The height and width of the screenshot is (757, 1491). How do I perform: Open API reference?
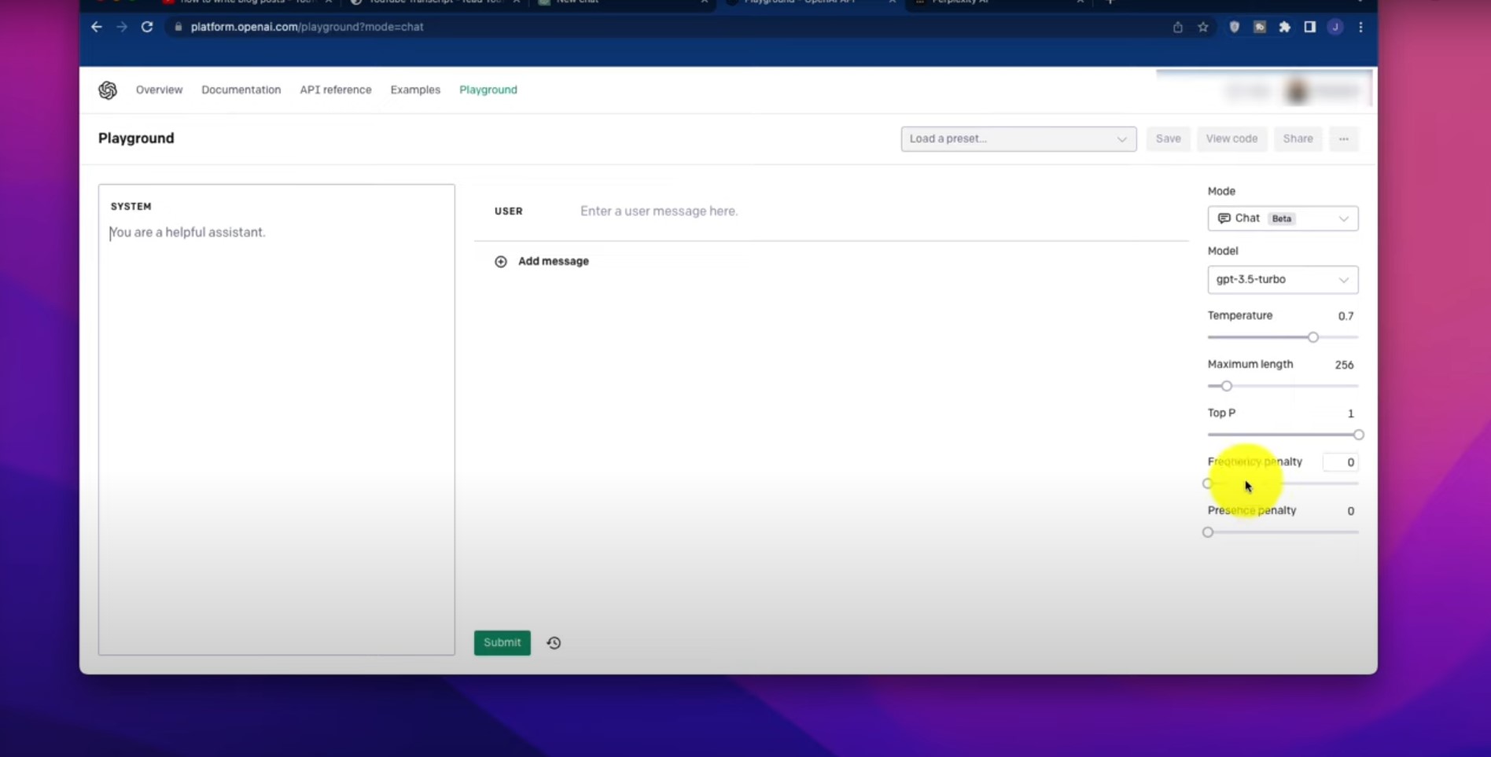[x=336, y=90]
